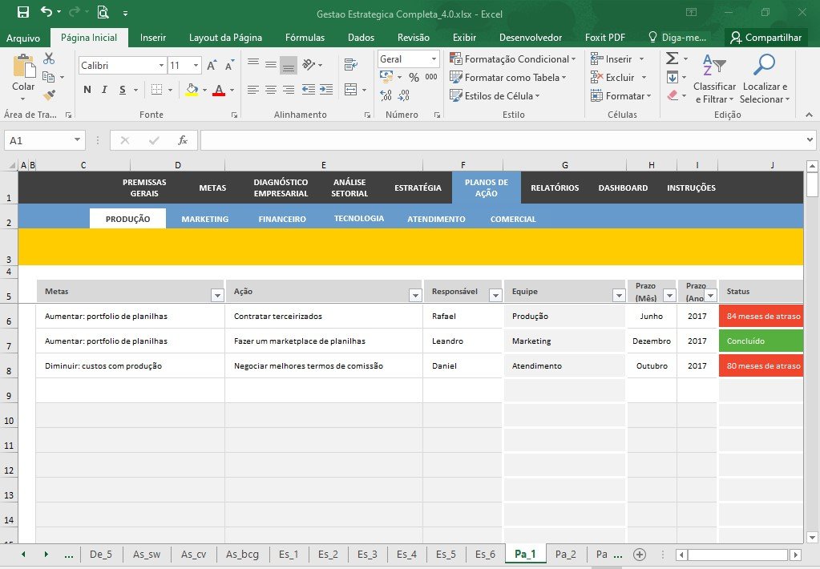Image resolution: width=820 pixels, height=569 pixels.
Task: Open print preview from quick access toolbar
Action: tap(103, 12)
